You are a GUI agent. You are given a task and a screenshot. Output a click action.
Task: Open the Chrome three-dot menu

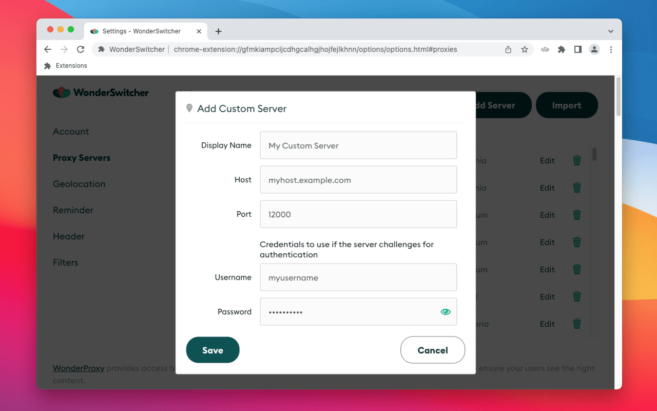coord(611,49)
